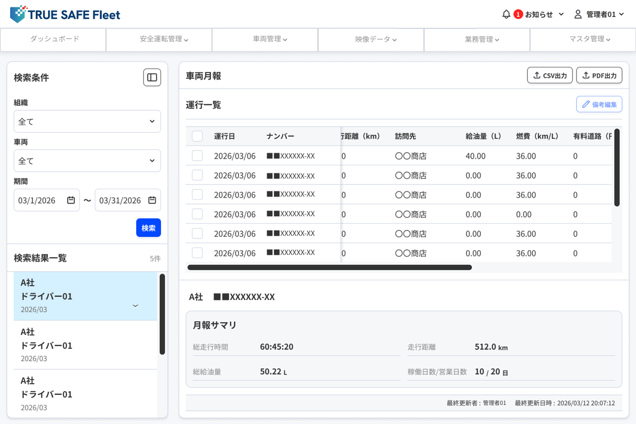Check the first row with 給油量 40.00
Viewport: 636px width, 424px height.
[197, 156]
